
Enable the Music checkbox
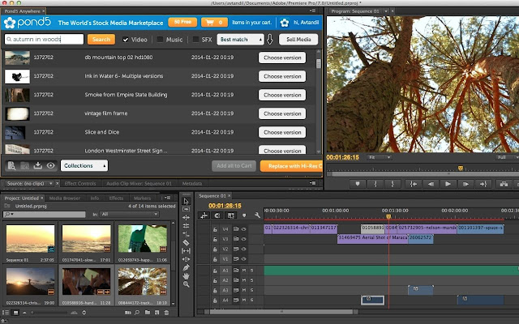pos(161,39)
